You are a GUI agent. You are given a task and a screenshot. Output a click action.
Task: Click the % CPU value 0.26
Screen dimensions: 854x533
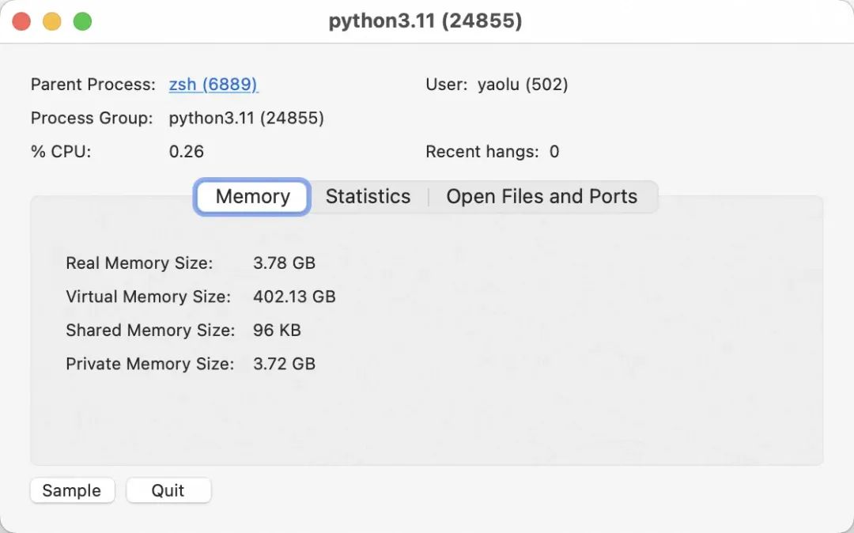coord(187,152)
